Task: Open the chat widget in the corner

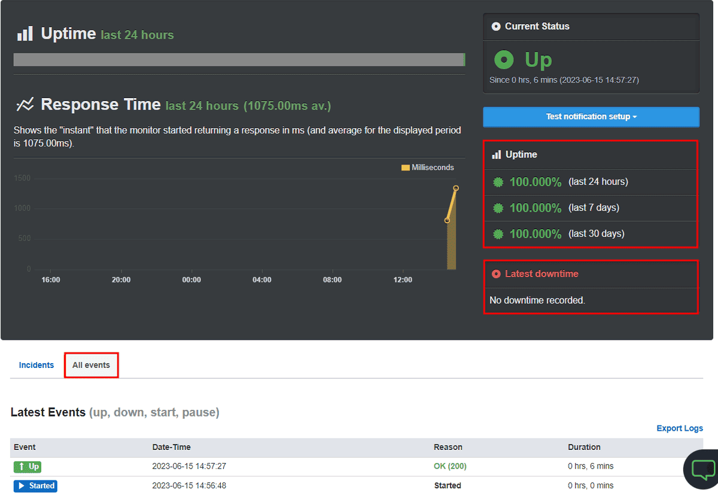Action: (x=702, y=470)
